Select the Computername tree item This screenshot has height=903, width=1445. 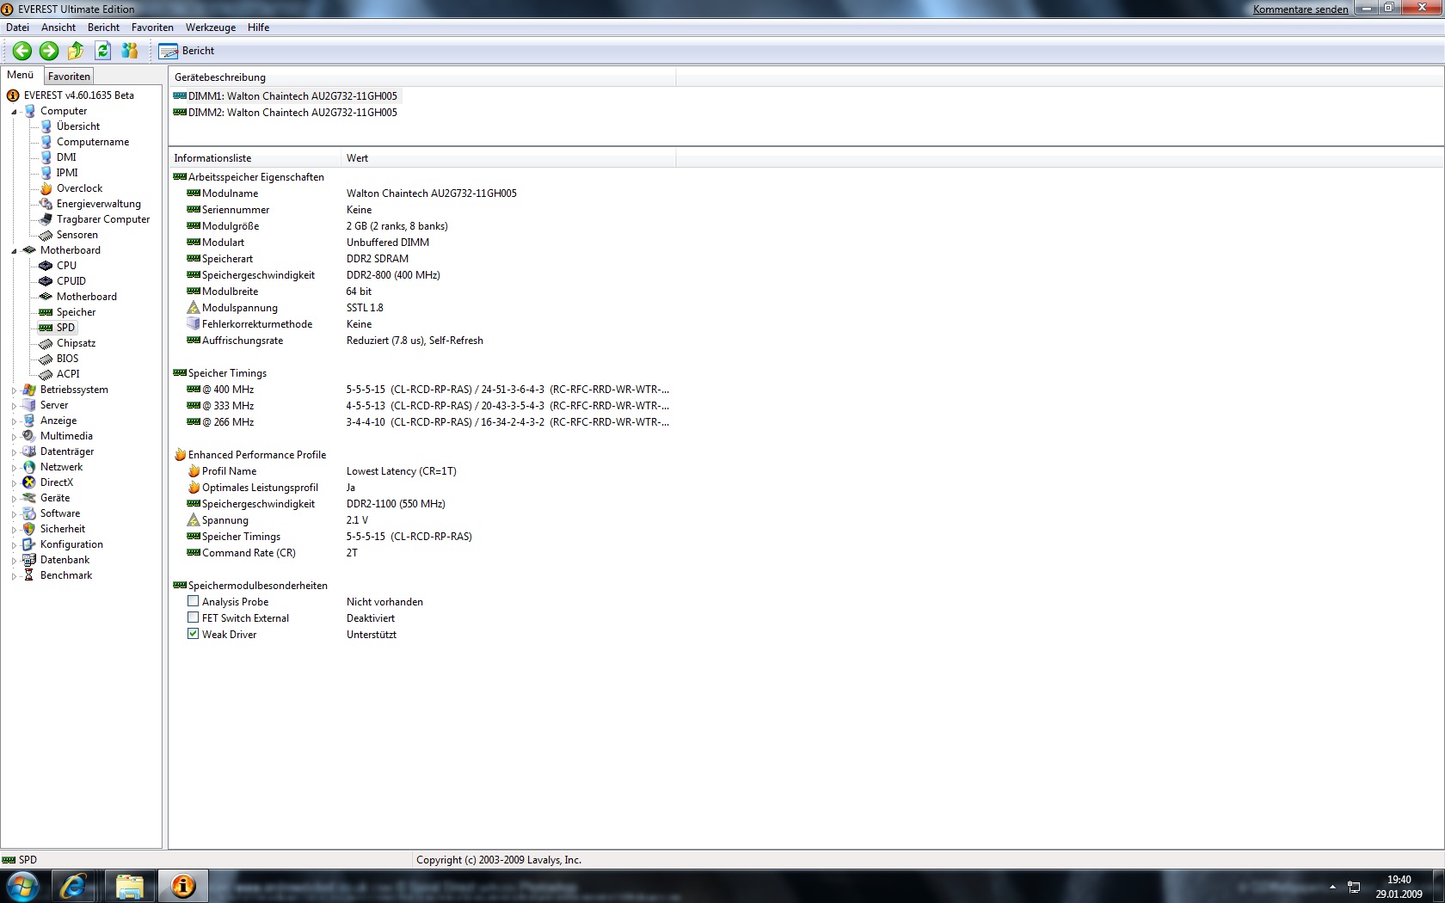pos(93,142)
